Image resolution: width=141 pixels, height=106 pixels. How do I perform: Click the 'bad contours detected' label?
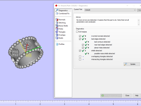point(102,42)
